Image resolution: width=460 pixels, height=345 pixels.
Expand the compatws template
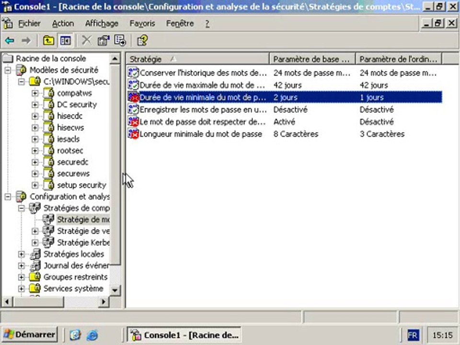click(35, 93)
